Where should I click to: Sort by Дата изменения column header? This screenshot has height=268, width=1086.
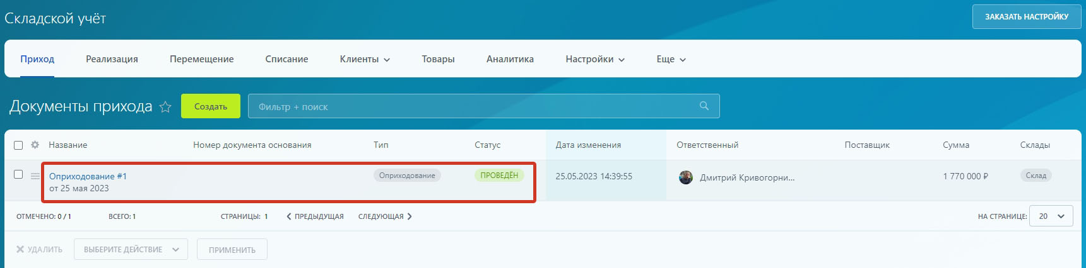click(x=588, y=145)
